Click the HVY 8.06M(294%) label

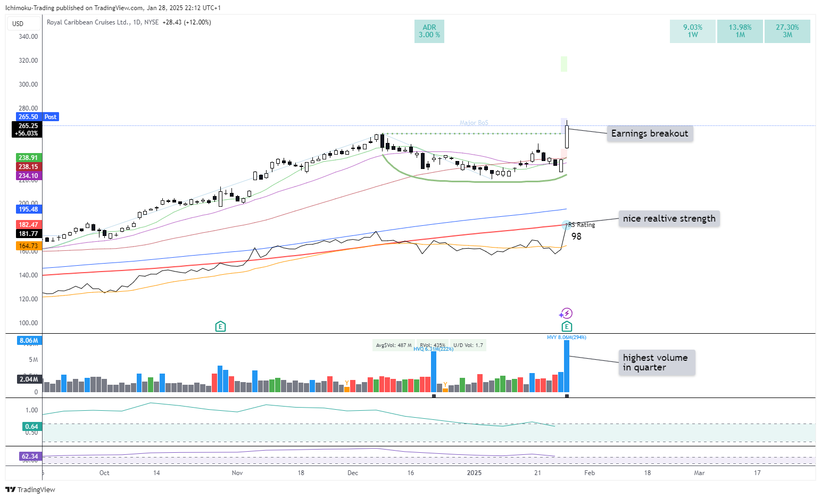567,337
